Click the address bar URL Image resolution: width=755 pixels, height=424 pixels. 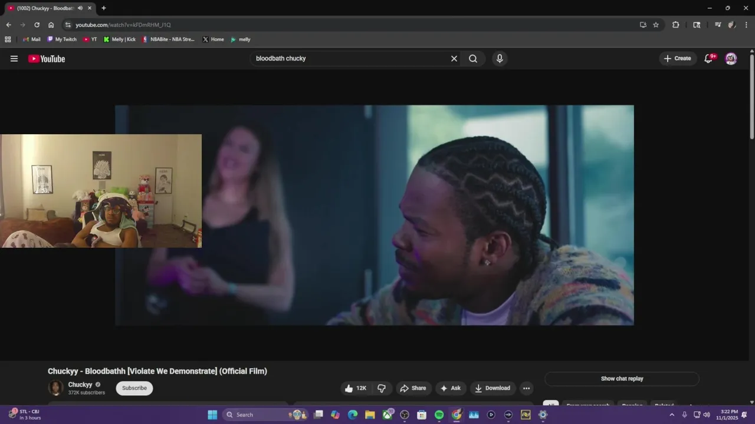(123, 25)
